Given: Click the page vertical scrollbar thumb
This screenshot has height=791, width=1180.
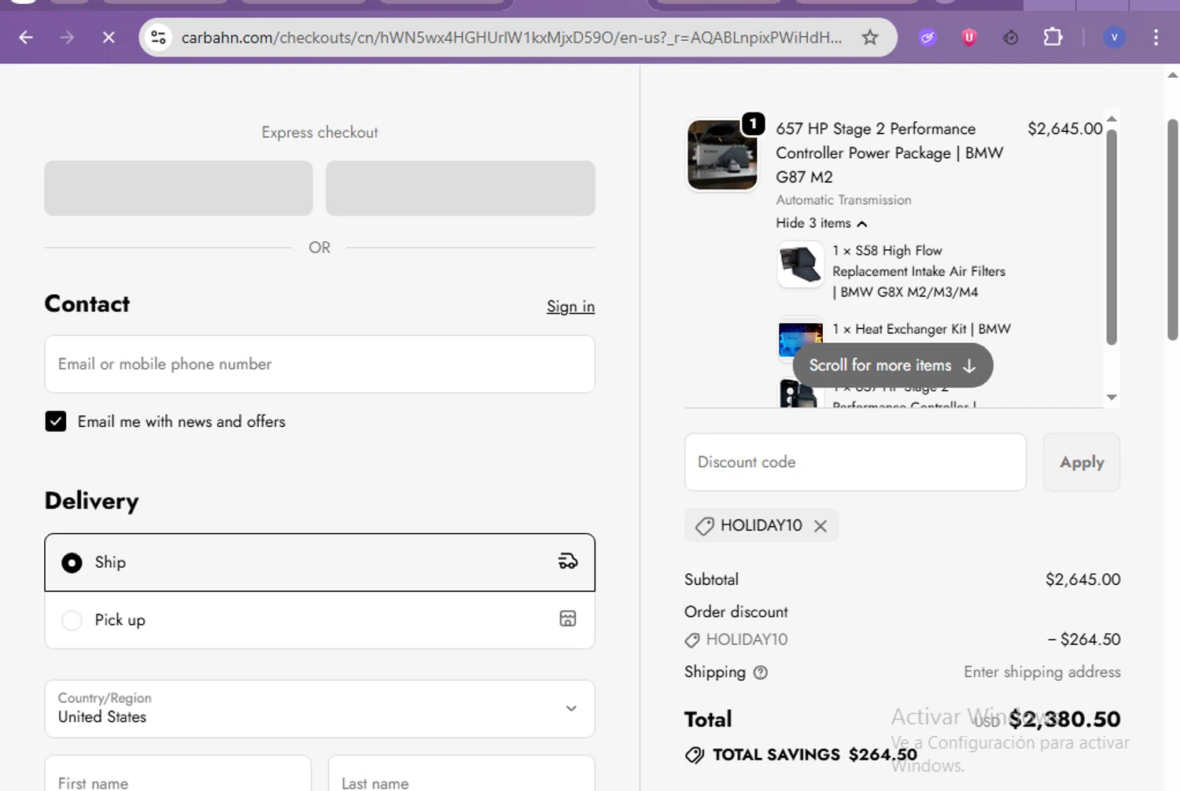Looking at the screenshot, I should click(x=1172, y=230).
